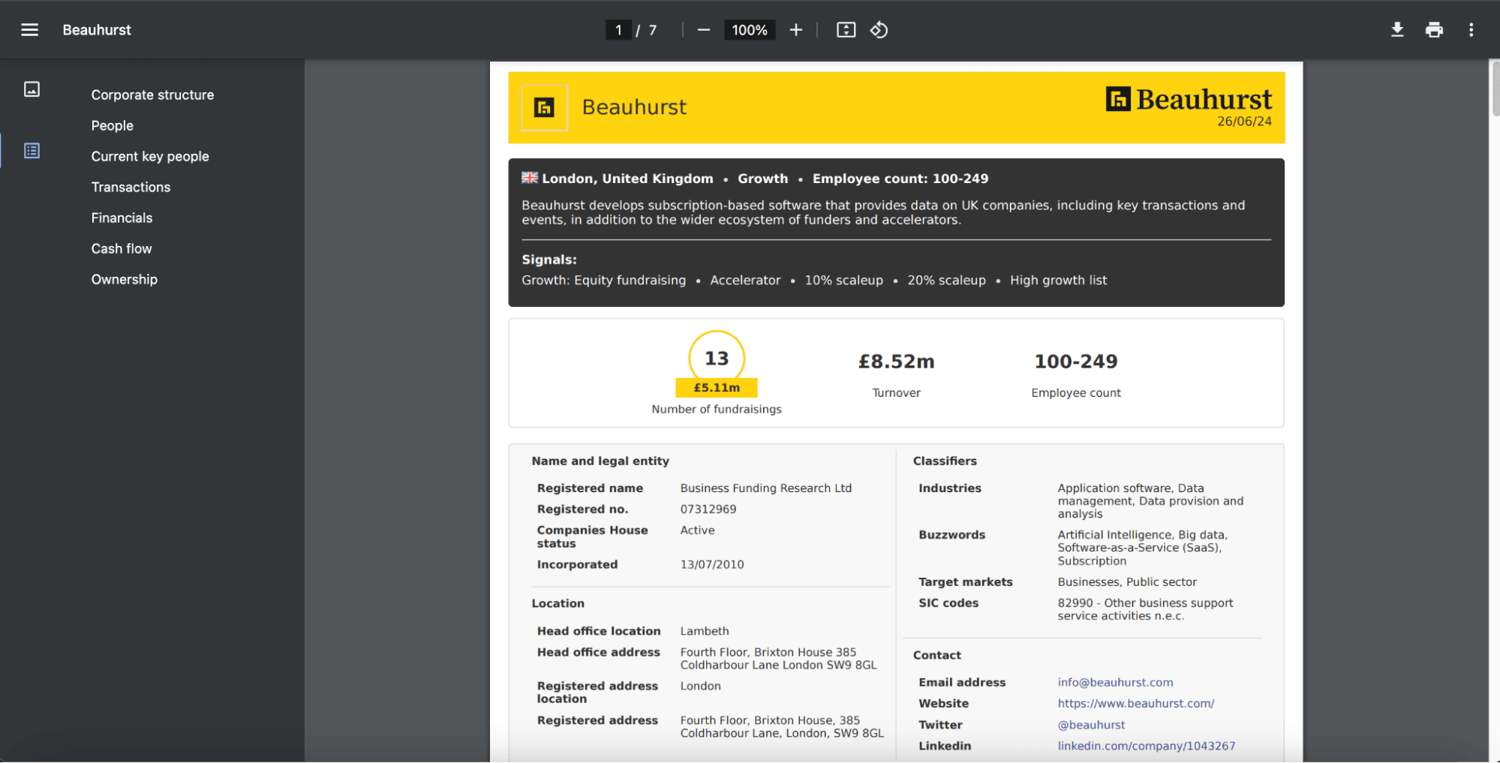
Task: Show page thumbnails view
Action: click(x=32, y=89)
